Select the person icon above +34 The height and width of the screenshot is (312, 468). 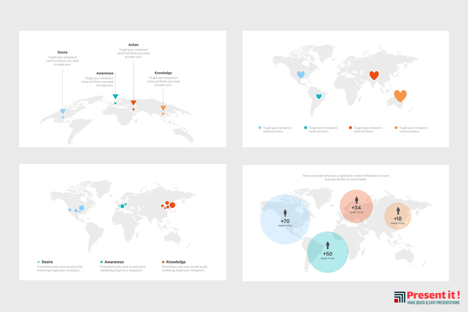pos(356,200)
